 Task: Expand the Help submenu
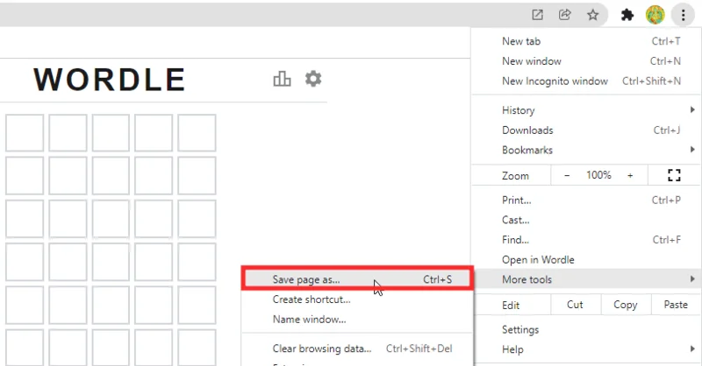pyautogui.click(x=587, y=349)
